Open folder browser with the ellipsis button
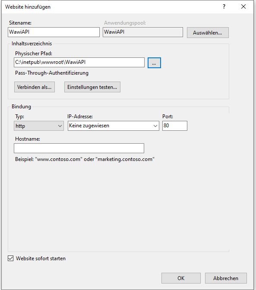 pos(154,63)
